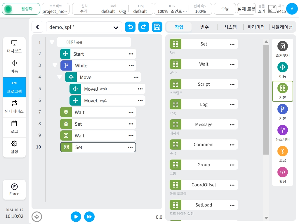Open options for the Message command
Screen dimensions: 299x224
[x=232, y=125]
